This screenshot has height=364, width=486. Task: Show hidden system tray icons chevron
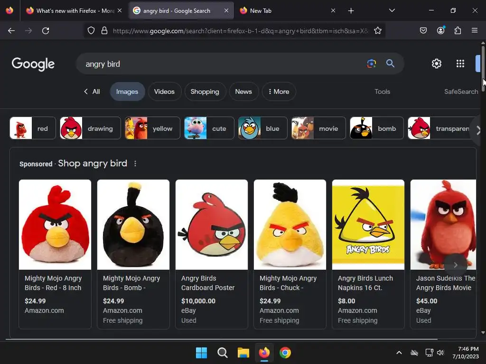[x=399, y=353]
